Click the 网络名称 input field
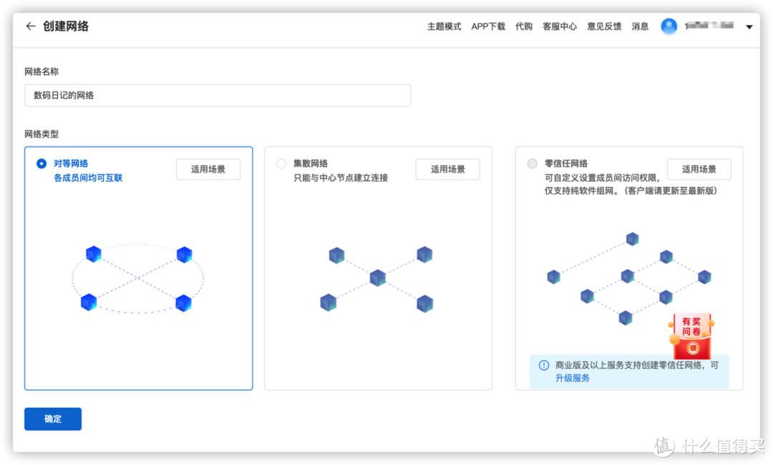 (218, 95)
